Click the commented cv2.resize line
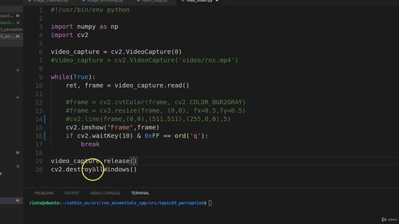 click(x=155, y=111)
